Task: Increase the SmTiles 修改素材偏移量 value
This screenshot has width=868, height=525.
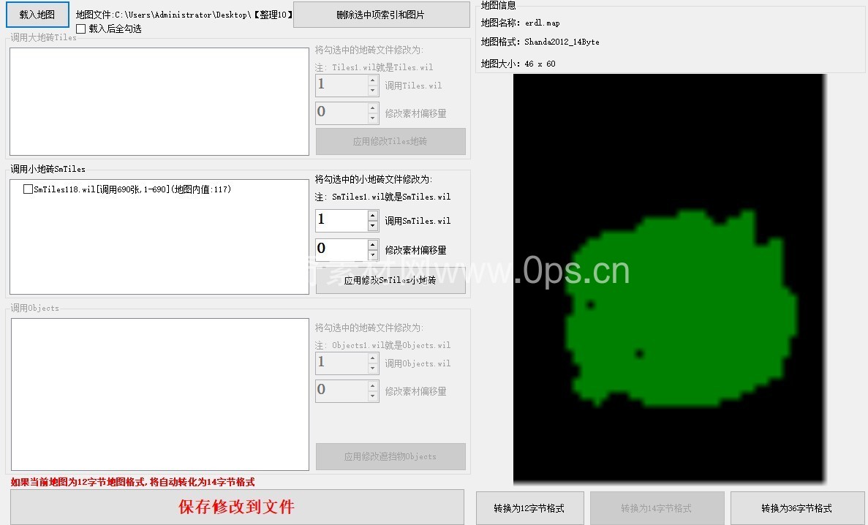Action: [x=372, y=244]
